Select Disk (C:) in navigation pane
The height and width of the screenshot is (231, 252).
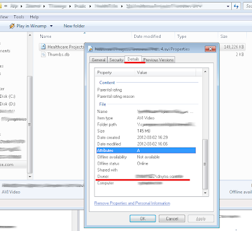8,97
